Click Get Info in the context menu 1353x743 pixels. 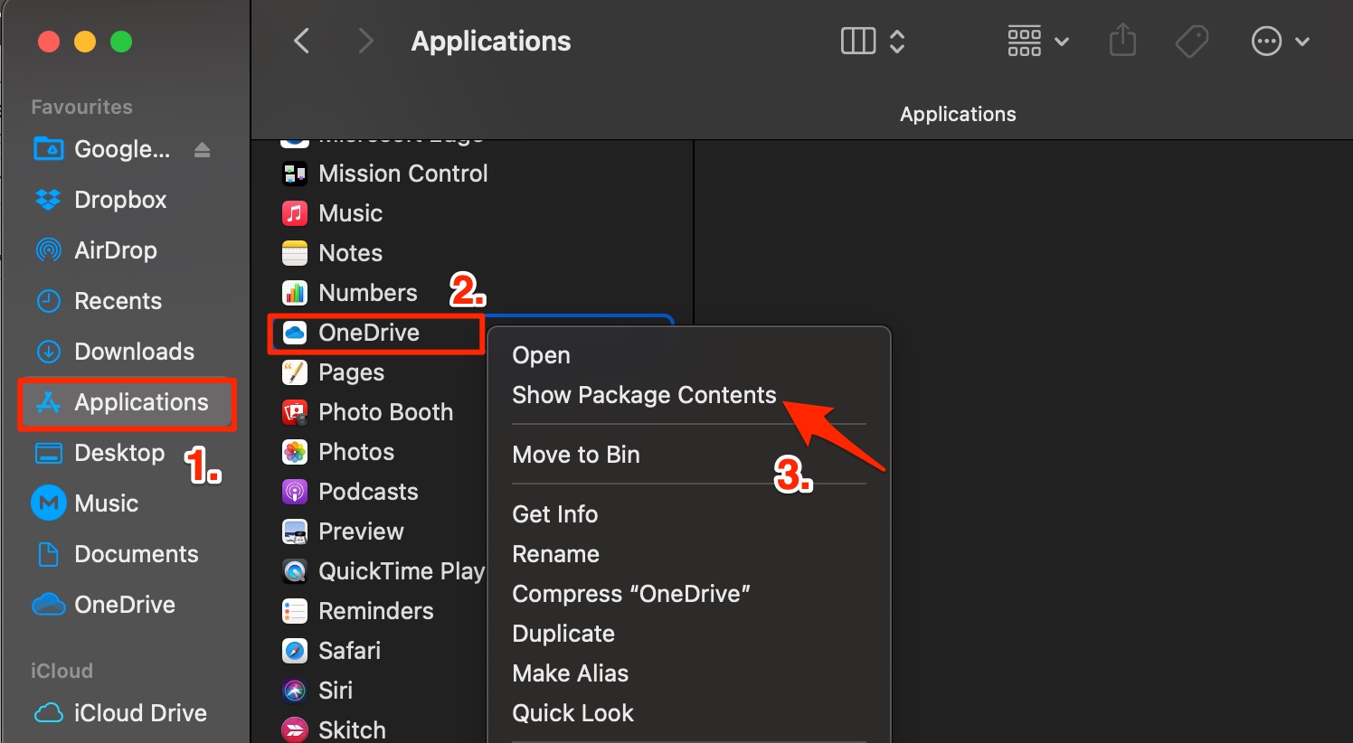(x=554, y=513)
